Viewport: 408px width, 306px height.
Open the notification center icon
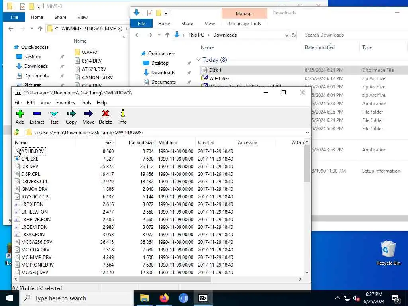pyautogui.click(x=396, y=298)
